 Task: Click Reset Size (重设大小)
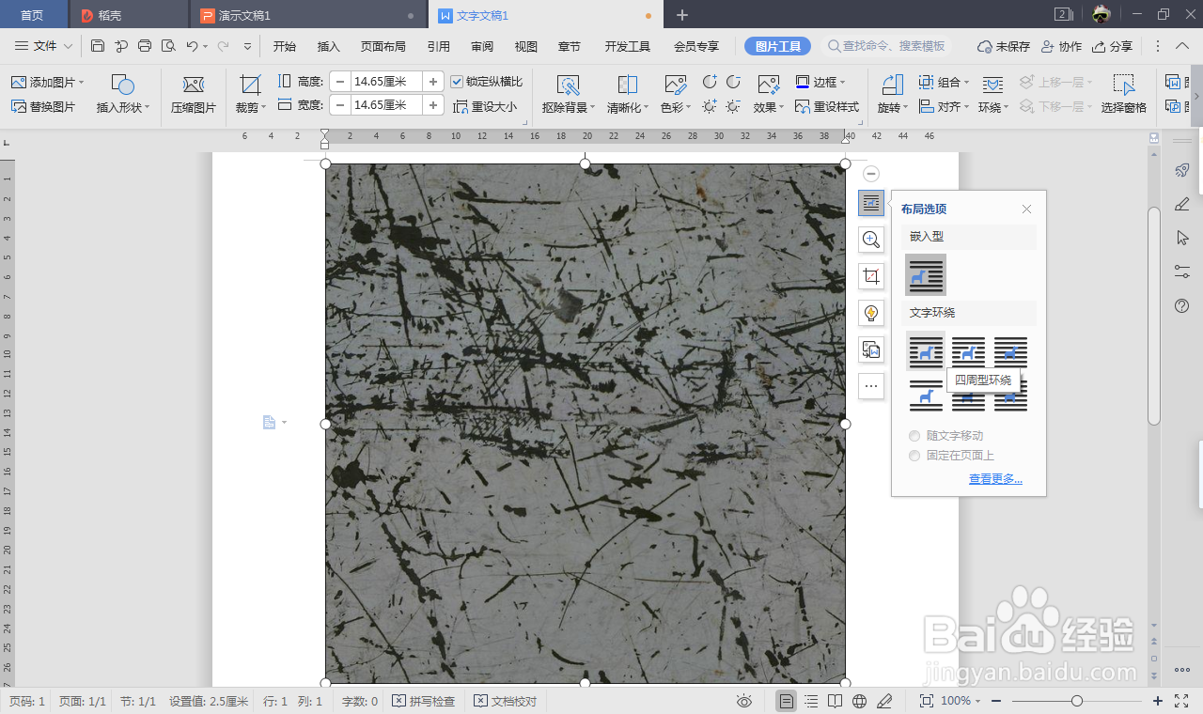[485, 107]
